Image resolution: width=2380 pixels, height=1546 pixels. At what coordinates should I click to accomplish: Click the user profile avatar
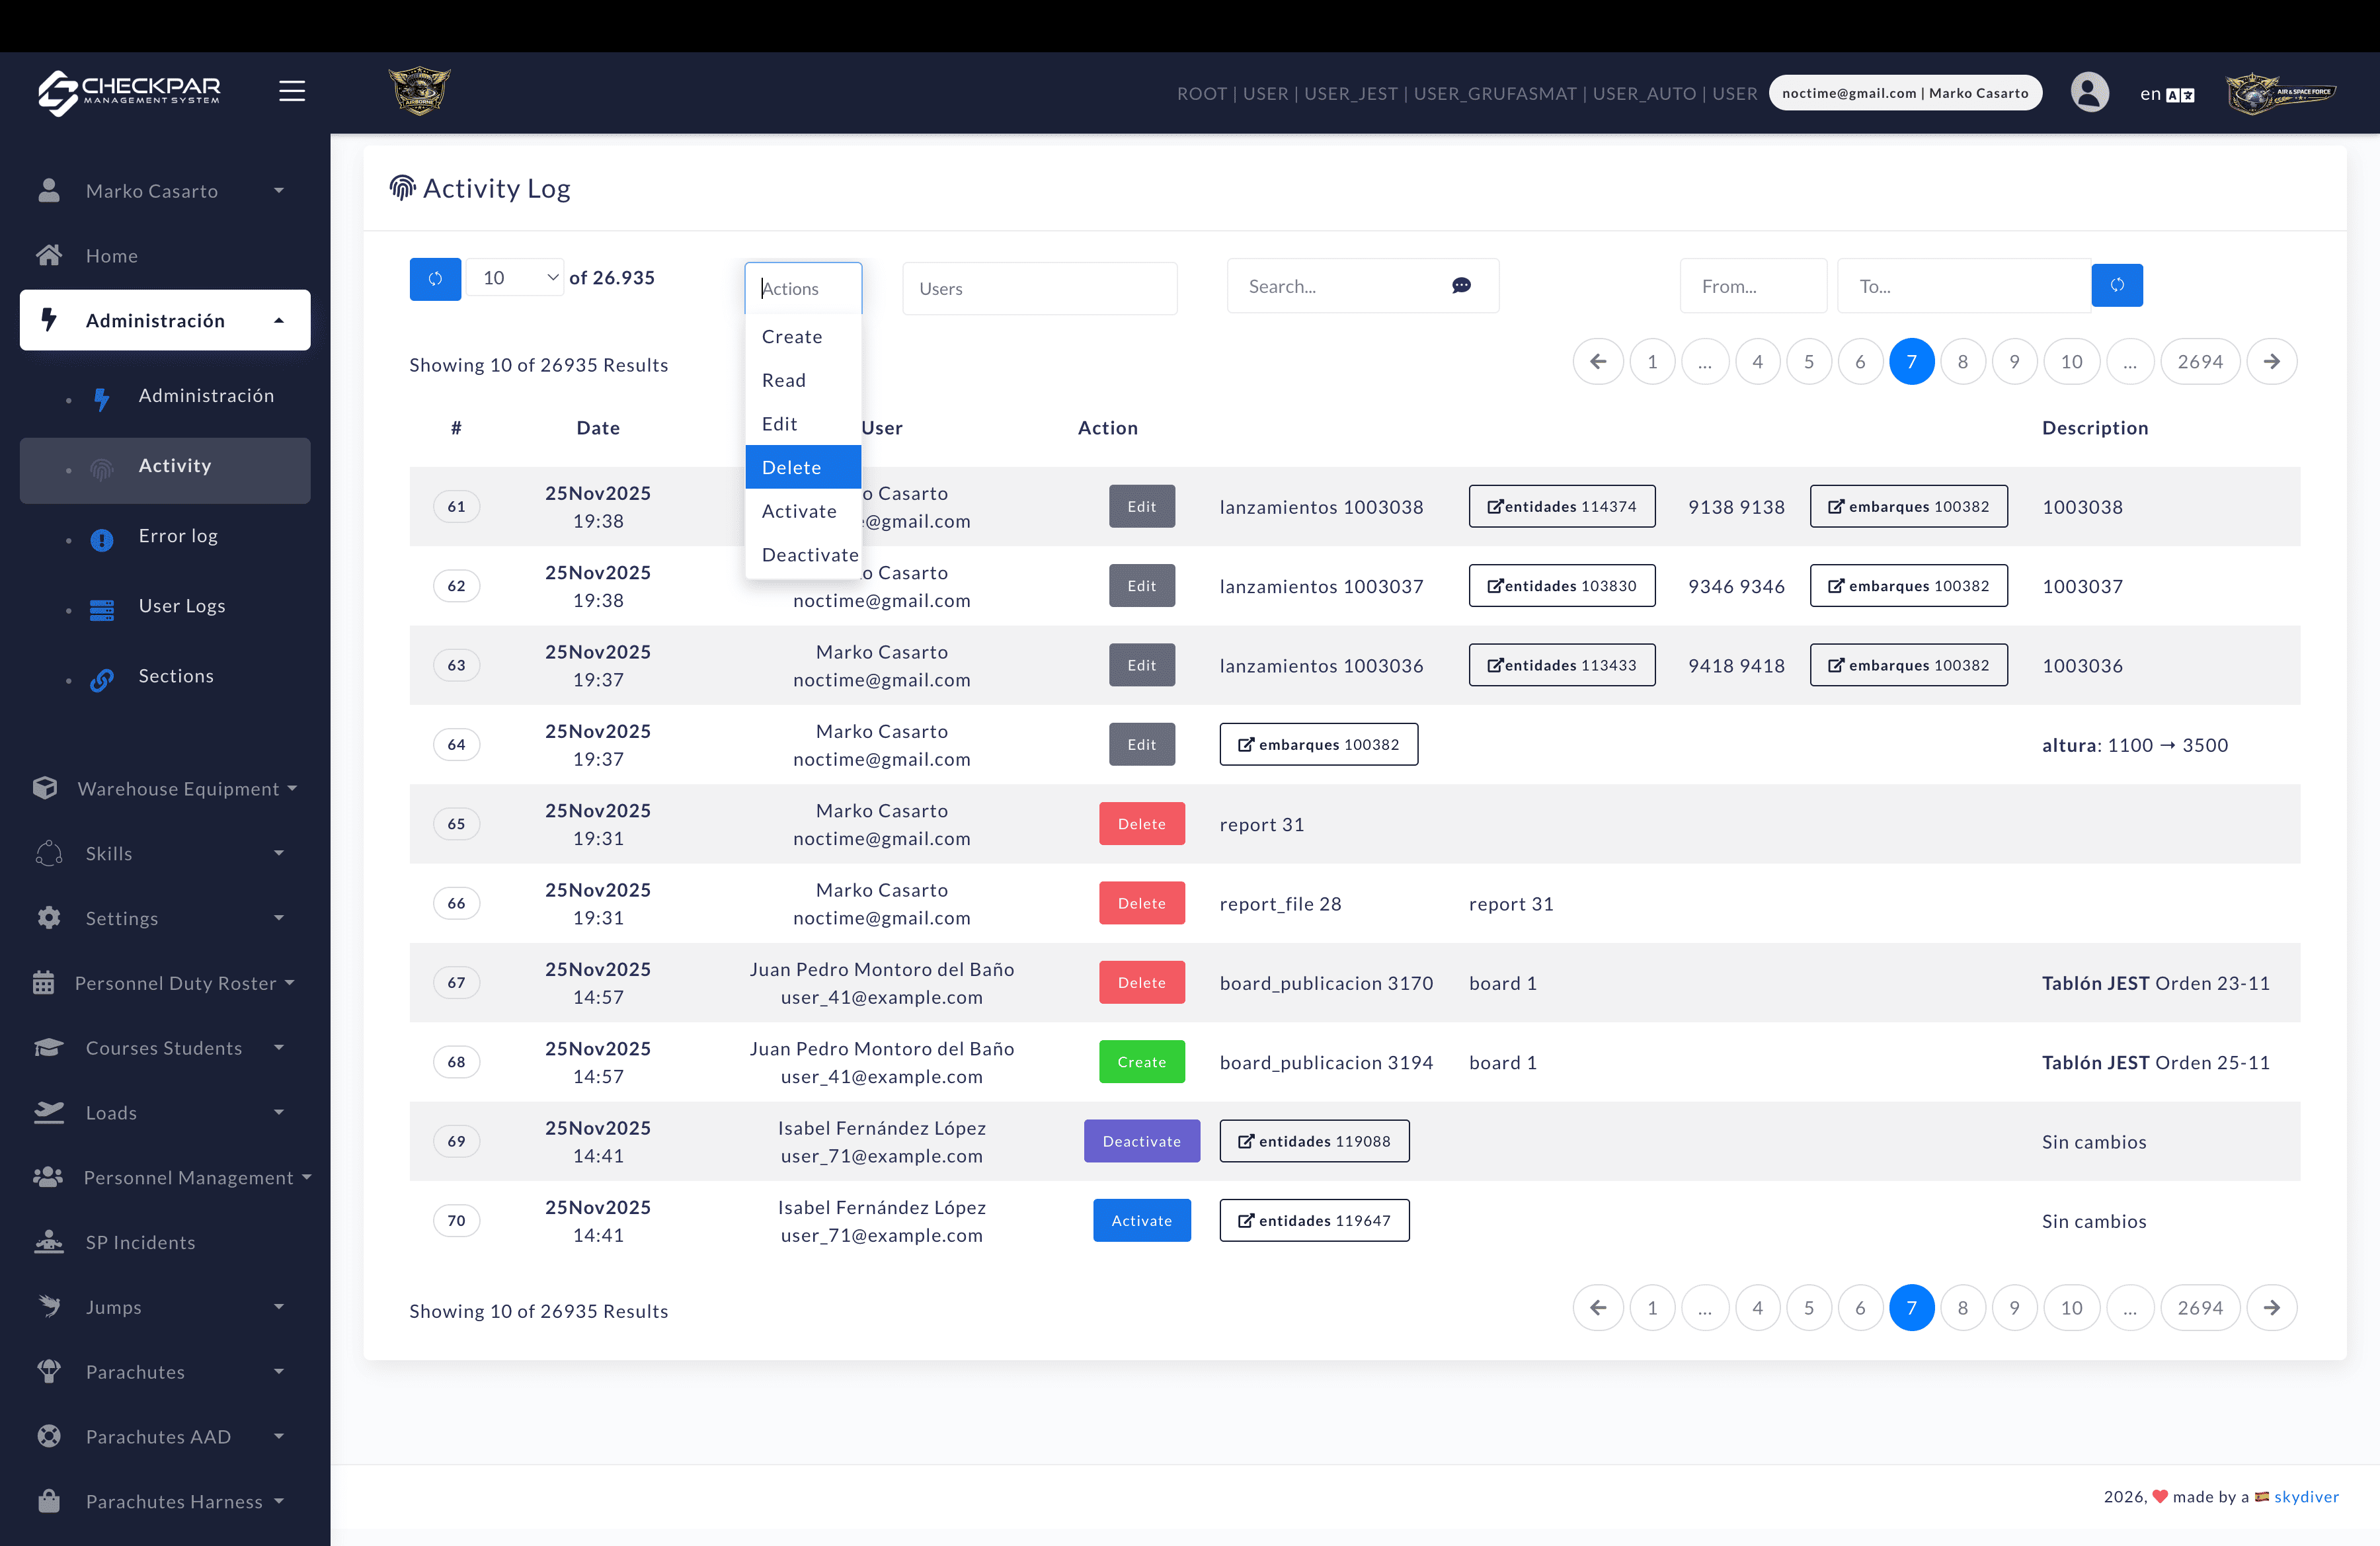tap(2089, 92)
